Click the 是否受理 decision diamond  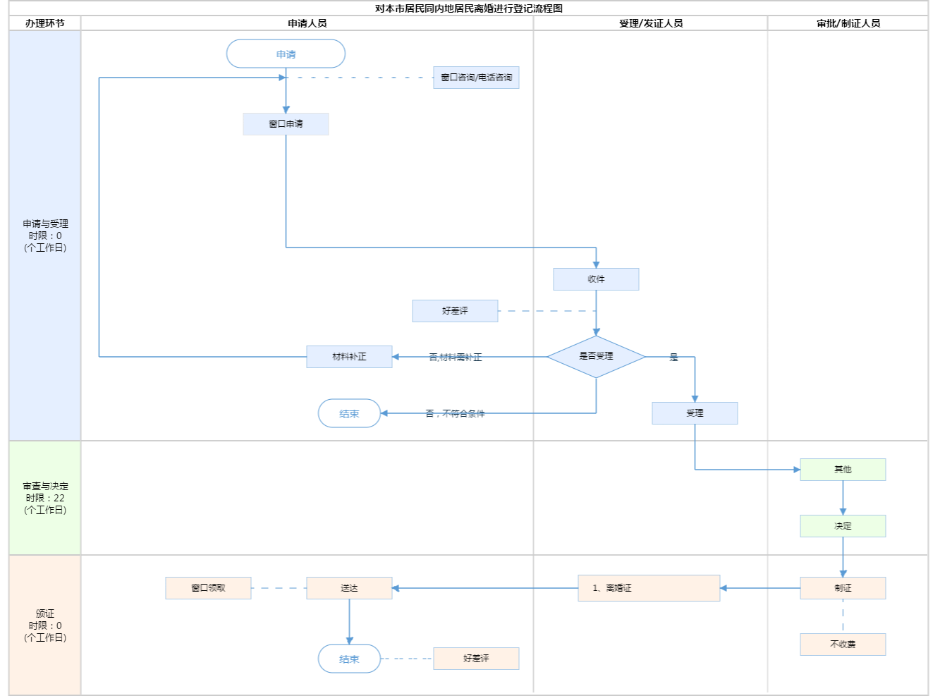click(x=596, y=356)
